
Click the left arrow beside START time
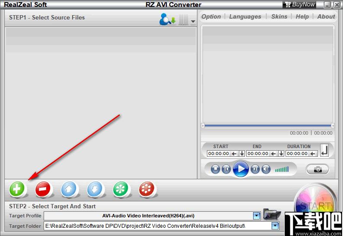(x=234, y=154)
